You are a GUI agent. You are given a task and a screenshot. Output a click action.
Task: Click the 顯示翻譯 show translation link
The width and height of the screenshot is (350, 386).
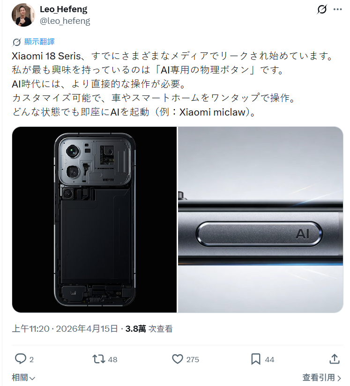(x=39, y=42)
